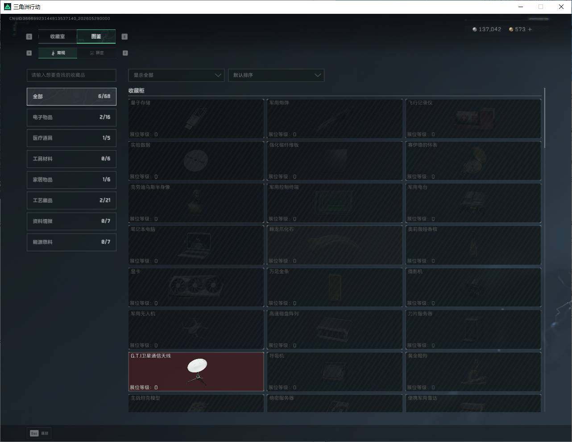
Task: Select the 工具材料 category
Action: (71, 159)
